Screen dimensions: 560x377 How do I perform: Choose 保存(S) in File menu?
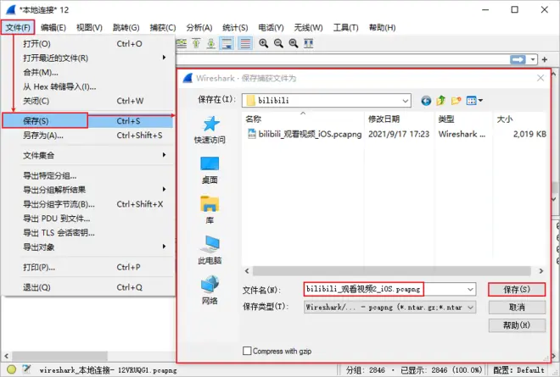click(87, 121)
